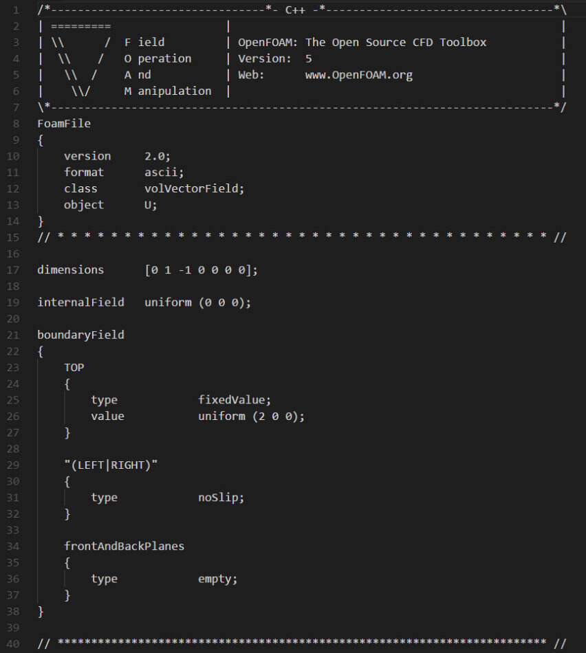
Task: Click the 'object' keyword on line 13
Action: (84, 206)
